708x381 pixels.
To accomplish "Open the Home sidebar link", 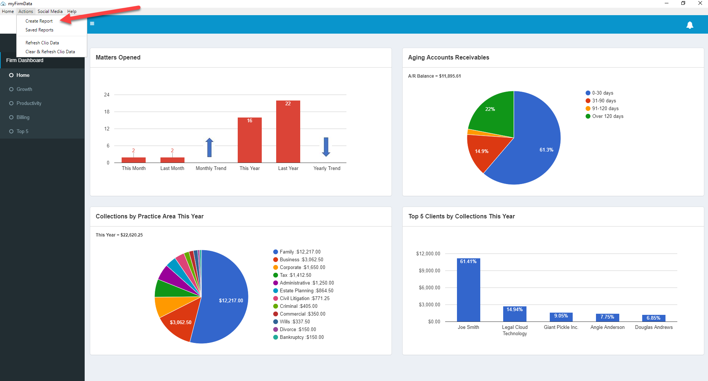I will pyautogui.click(x=23, y=75).
